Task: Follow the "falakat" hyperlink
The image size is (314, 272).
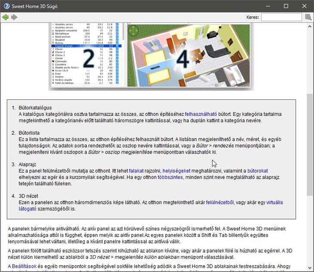Action: coord(137,171)
